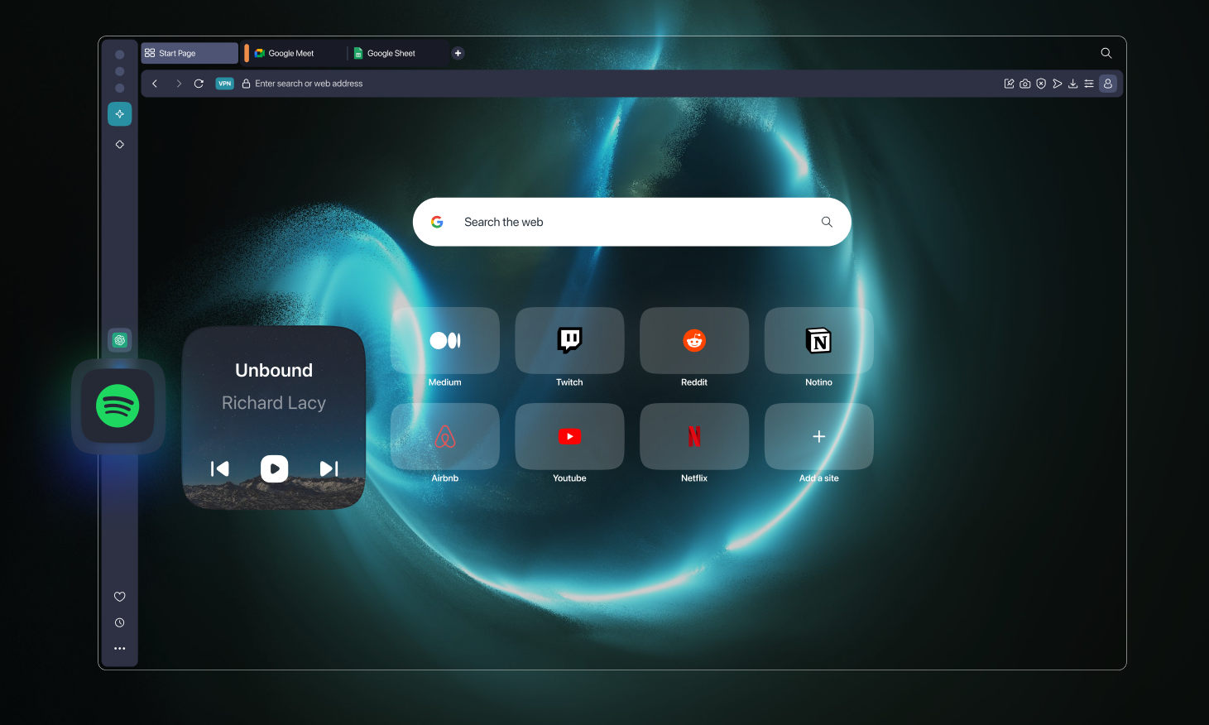Open a new tab with plus button
Screen dimensions: 1209x725
click(458, 53)
